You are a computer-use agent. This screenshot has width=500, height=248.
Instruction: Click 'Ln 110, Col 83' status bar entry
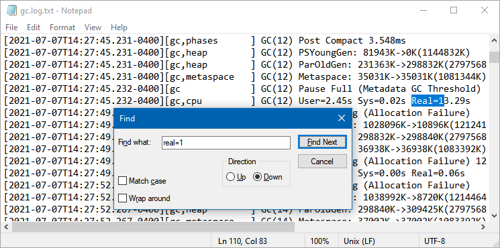click(x=243, y=241)
